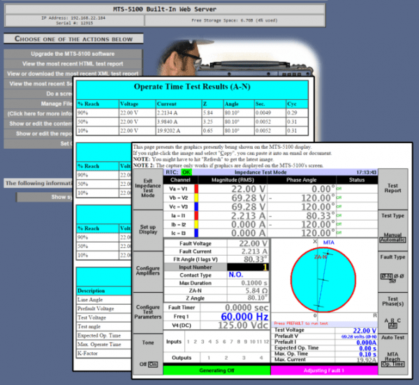Click the Fault Timer 0.0000 sec value
The width and height of the screenshot is (419, 385).
point(247,307)
